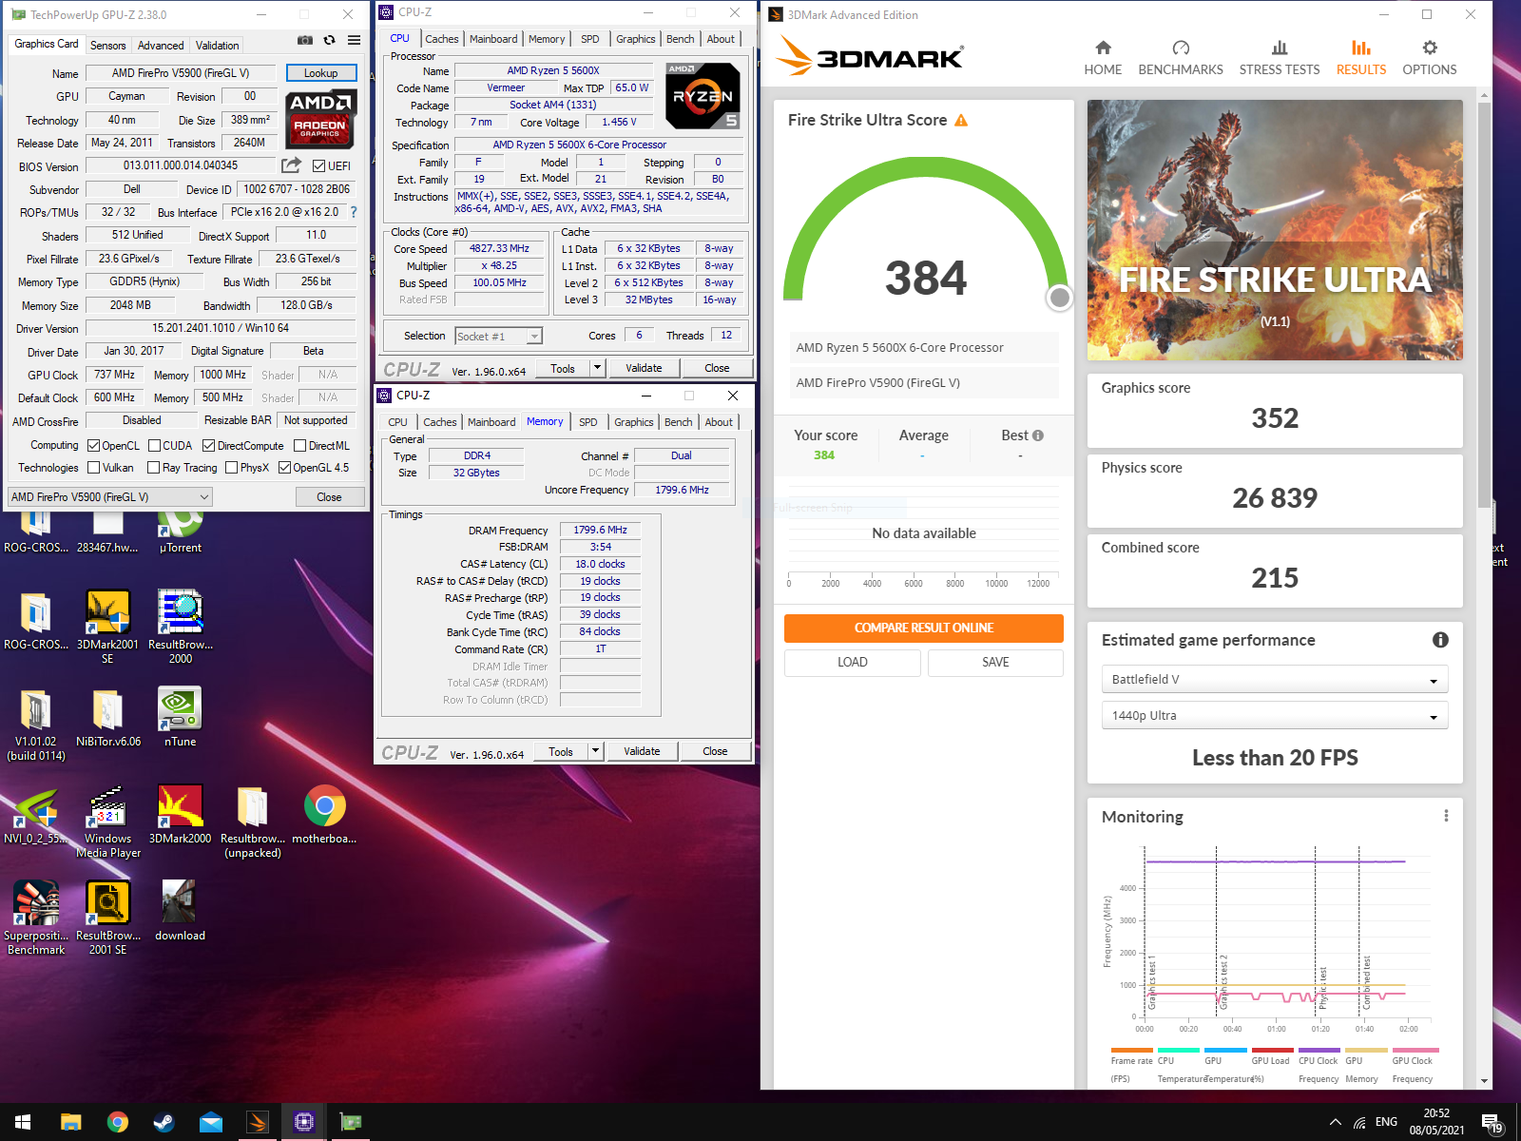Open Monitoring three-dot options menu
The height and width of the screenshot is (1141, 1521).
(1446, 816)
